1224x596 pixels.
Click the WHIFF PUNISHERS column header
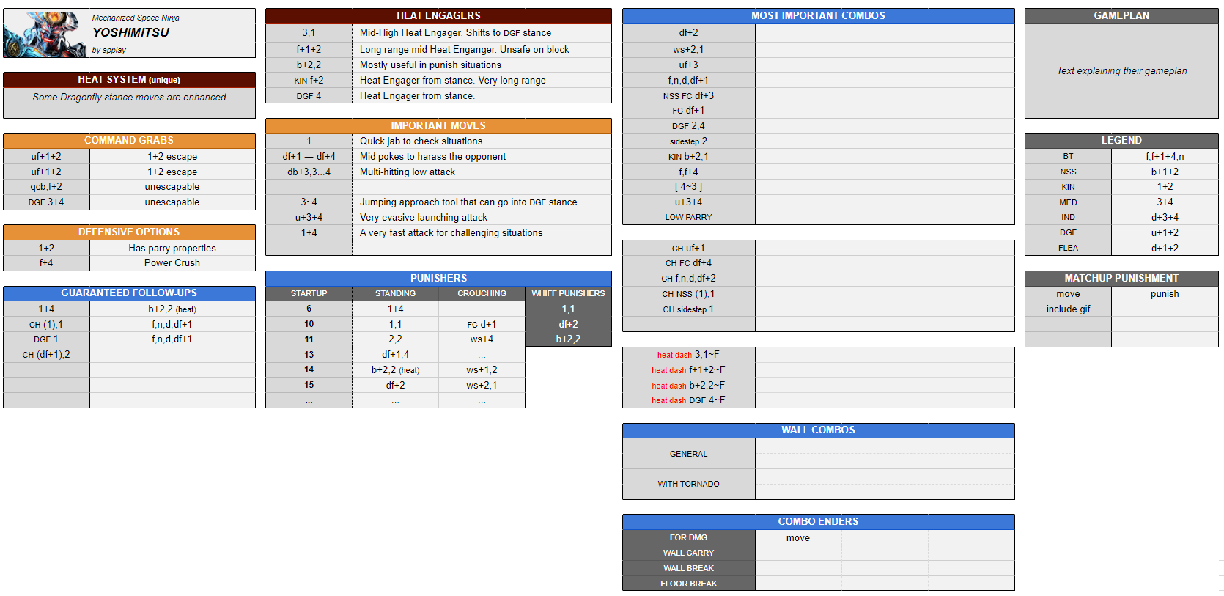pos(568,293)
